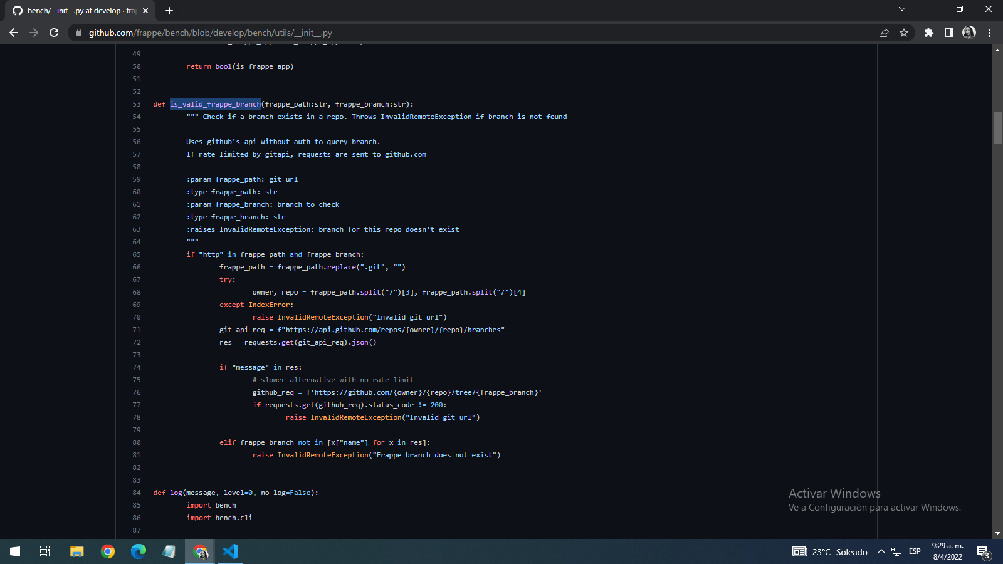Open a new tab with the plus button
The width and height of the screenshot is (1003, 564).
click(169, 10)
